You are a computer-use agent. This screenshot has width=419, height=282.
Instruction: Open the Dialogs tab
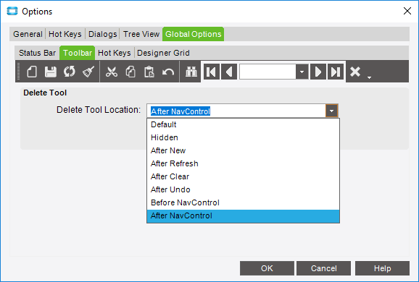pyautogui.click(x=103, y=34)
